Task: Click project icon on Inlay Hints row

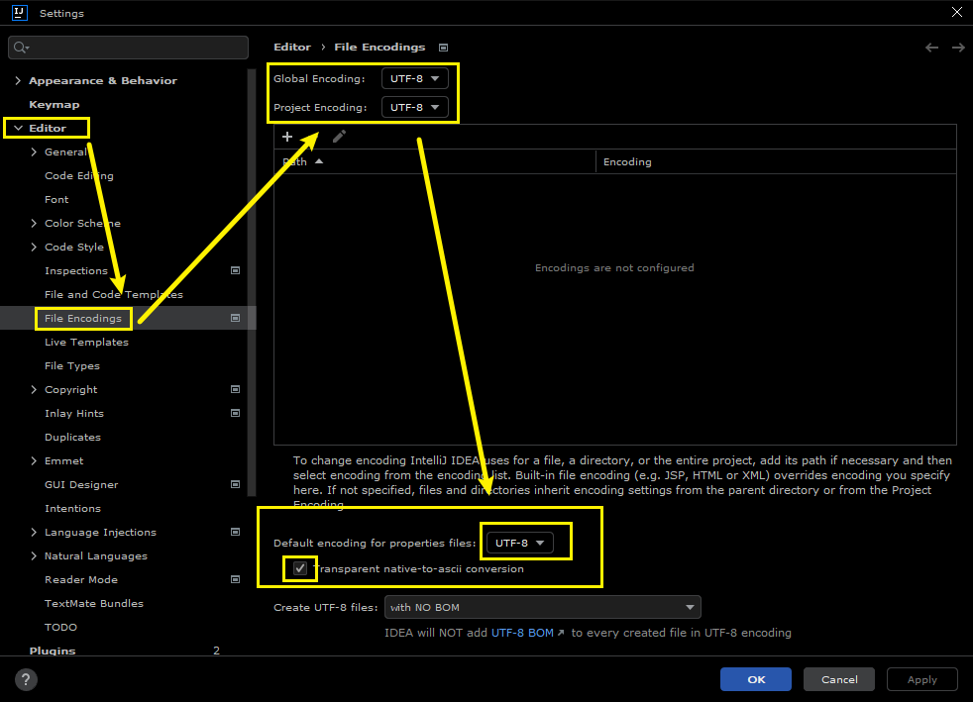Action: (x=235, y=413)
